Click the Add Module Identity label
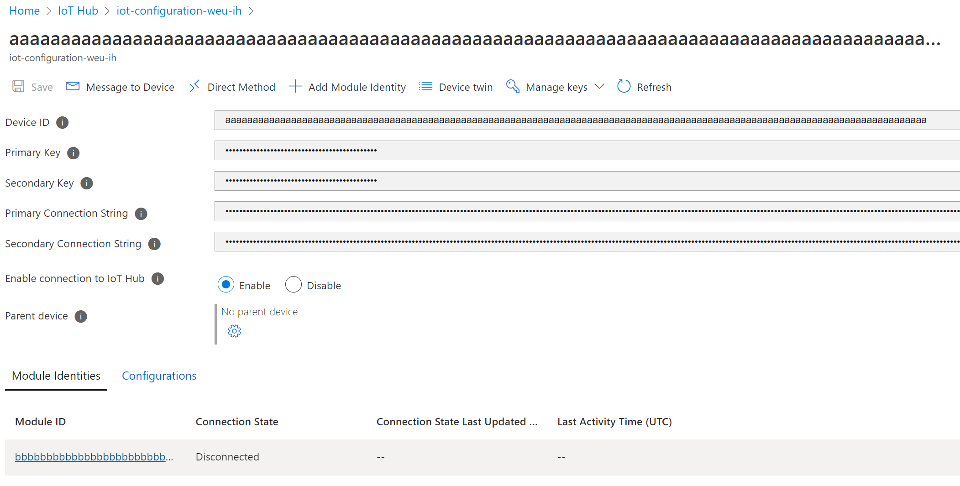Image resolution: width=960 pixels, height=486 pixels. coord(357,87)
